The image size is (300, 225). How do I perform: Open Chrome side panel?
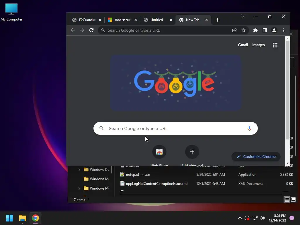point(265,30)
